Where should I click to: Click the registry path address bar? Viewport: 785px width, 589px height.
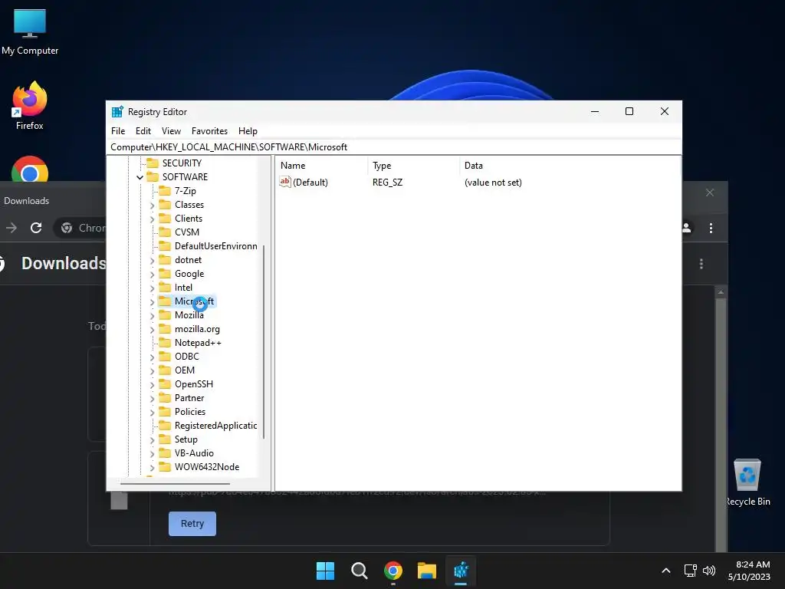(x=394, y=147)
